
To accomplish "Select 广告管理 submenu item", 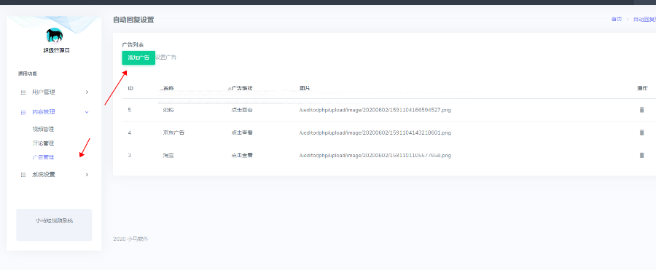I will (43, 157).
